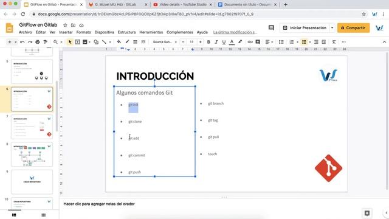
Task: Open the Editar menu
Action: (41, 32)
